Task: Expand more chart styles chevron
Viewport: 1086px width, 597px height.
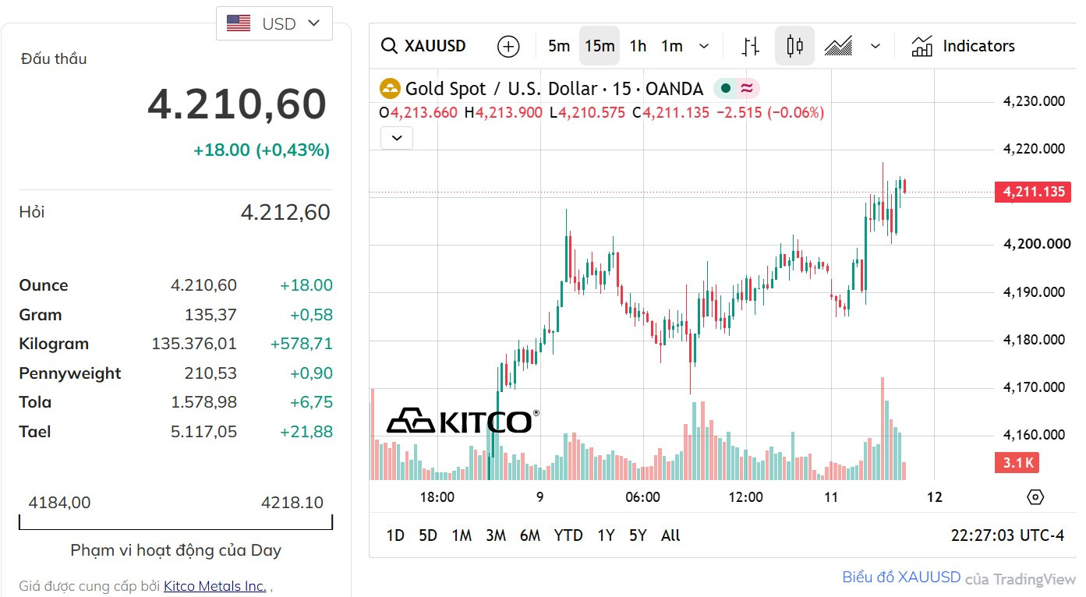Action: click(876, 46)
